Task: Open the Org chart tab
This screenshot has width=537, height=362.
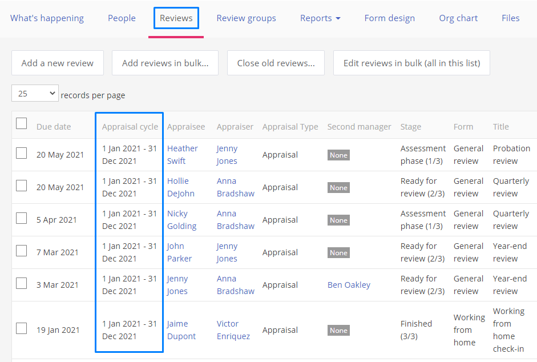Action: (x=458, y=18)
